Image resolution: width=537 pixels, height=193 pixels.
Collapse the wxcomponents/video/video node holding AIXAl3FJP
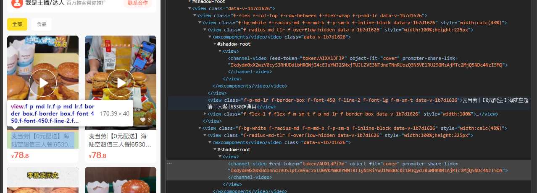(210, 37)
